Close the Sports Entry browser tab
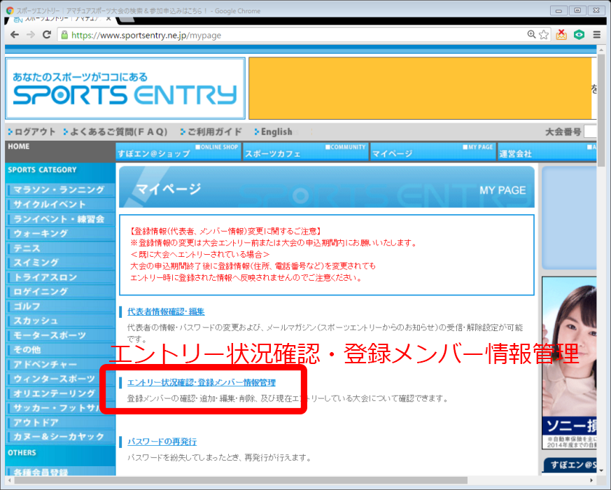Image resolution: width=611 pixels, height=490 pixels. (x=108, y=18)
